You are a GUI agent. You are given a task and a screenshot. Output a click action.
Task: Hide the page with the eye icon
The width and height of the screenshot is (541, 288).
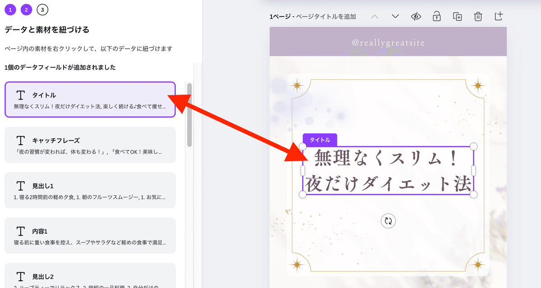coord(416,17)
